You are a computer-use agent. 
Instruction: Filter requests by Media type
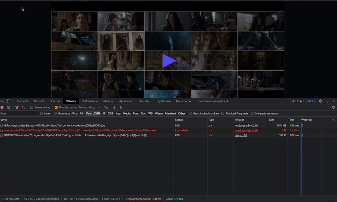tap(127, 113)
